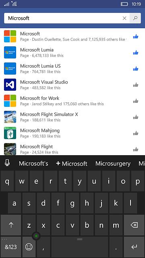Tap the backspace key
The image size is (145, 258).
(x=134, y=225)
